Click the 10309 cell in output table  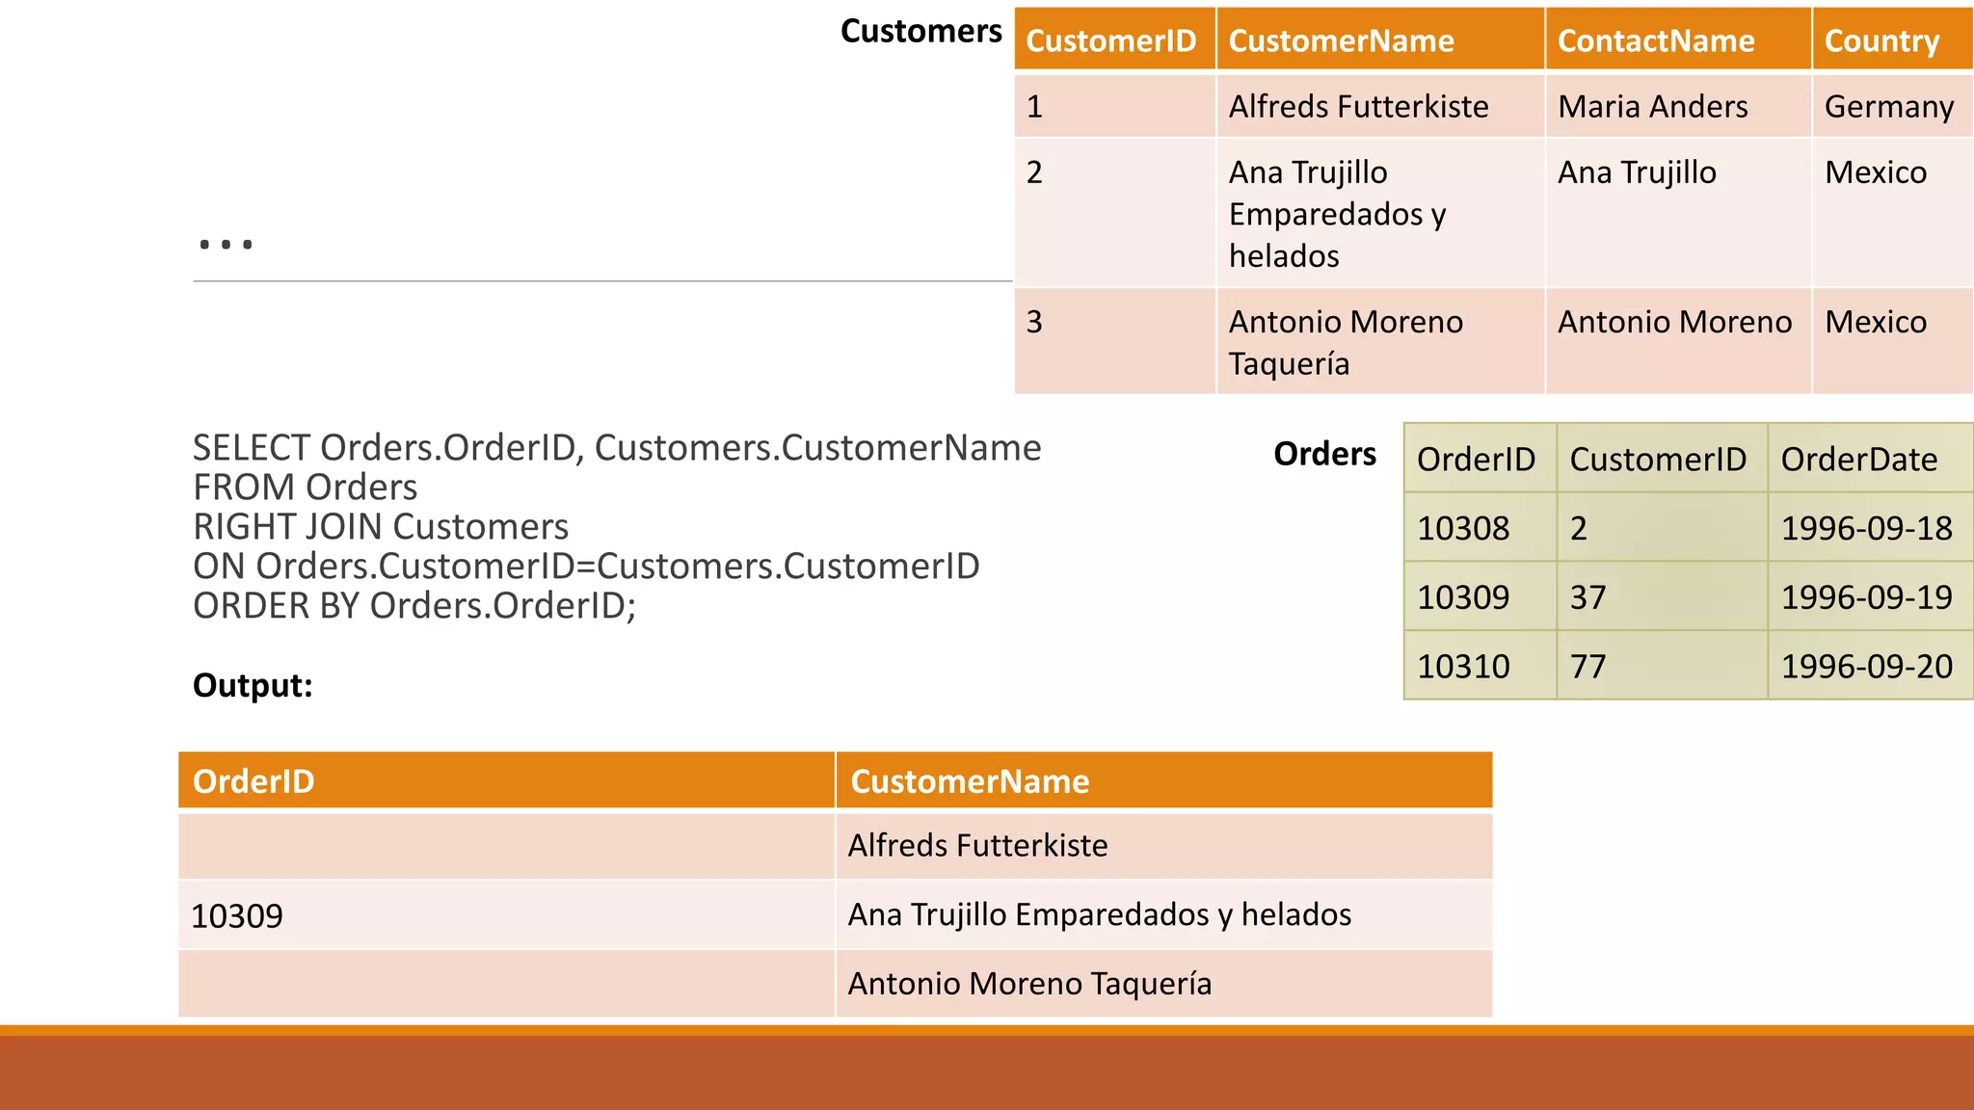click(506, 915)
